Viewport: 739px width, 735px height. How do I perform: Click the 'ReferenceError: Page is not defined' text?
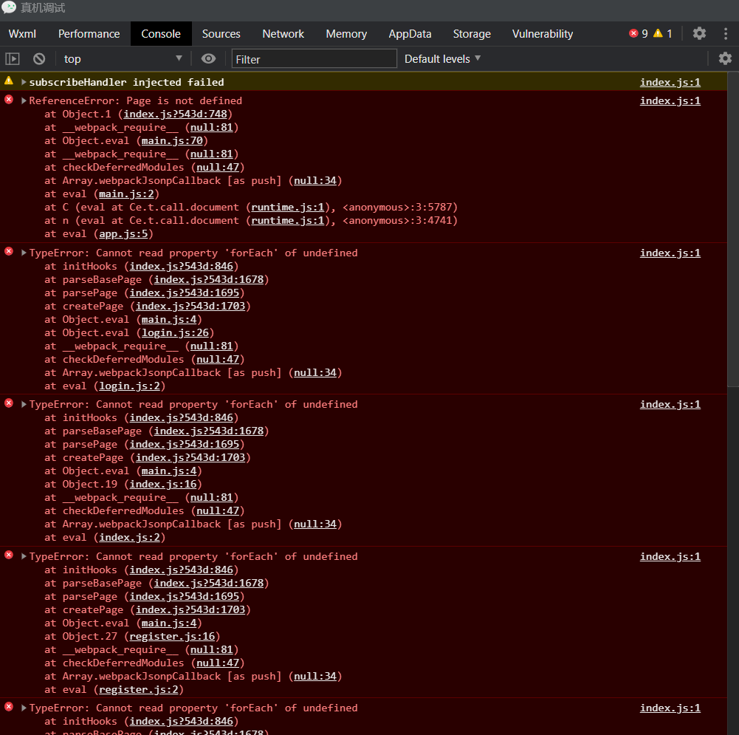click(136, 100)
